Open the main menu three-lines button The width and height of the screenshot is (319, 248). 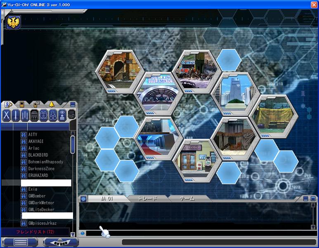point(20,242)
